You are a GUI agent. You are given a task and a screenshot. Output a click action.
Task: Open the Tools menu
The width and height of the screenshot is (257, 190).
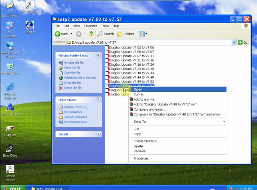tap(105, 26)
